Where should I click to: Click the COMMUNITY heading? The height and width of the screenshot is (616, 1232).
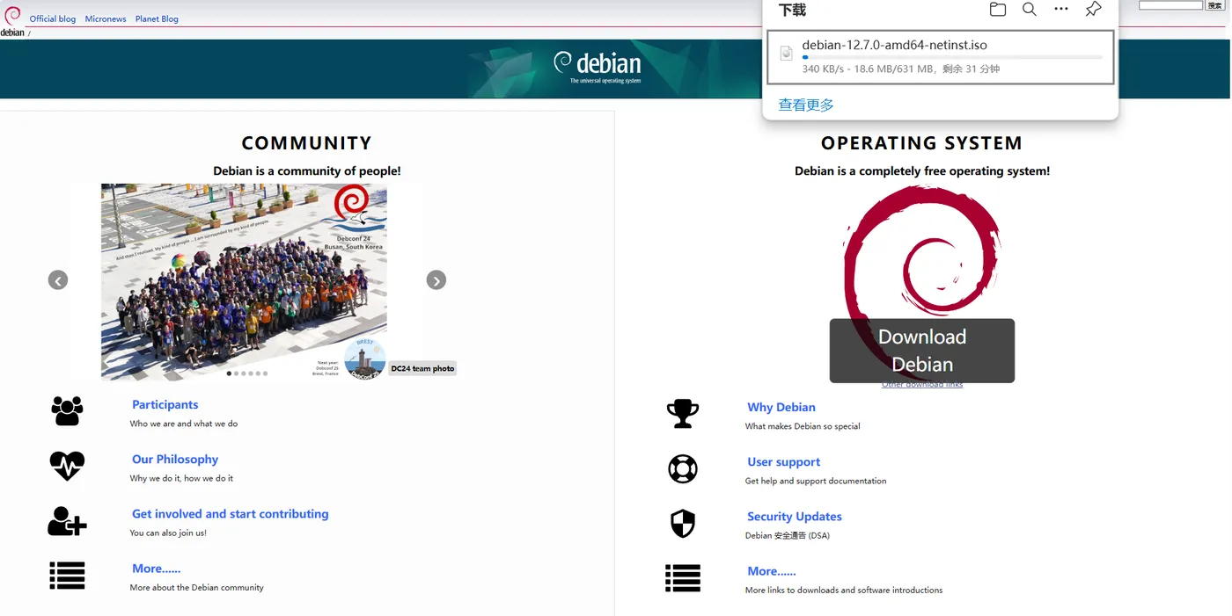click(307, 143)
